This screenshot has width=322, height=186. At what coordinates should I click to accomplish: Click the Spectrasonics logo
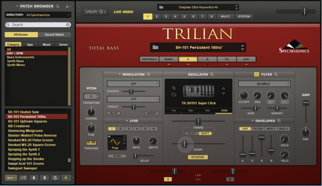click(294, 46)
